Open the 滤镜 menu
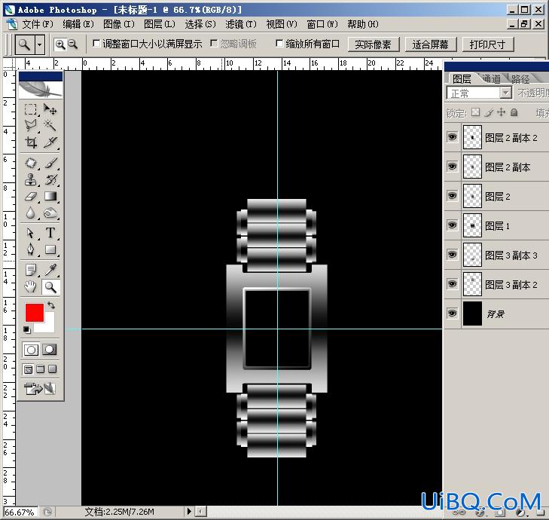Image resolution: width=549 pixels, height=520 pixels. (241, 24)
